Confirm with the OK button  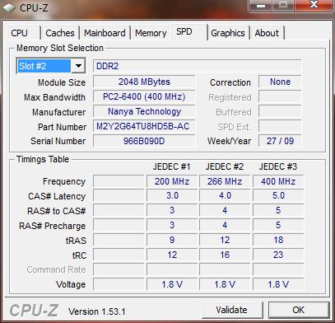point(299,310)
